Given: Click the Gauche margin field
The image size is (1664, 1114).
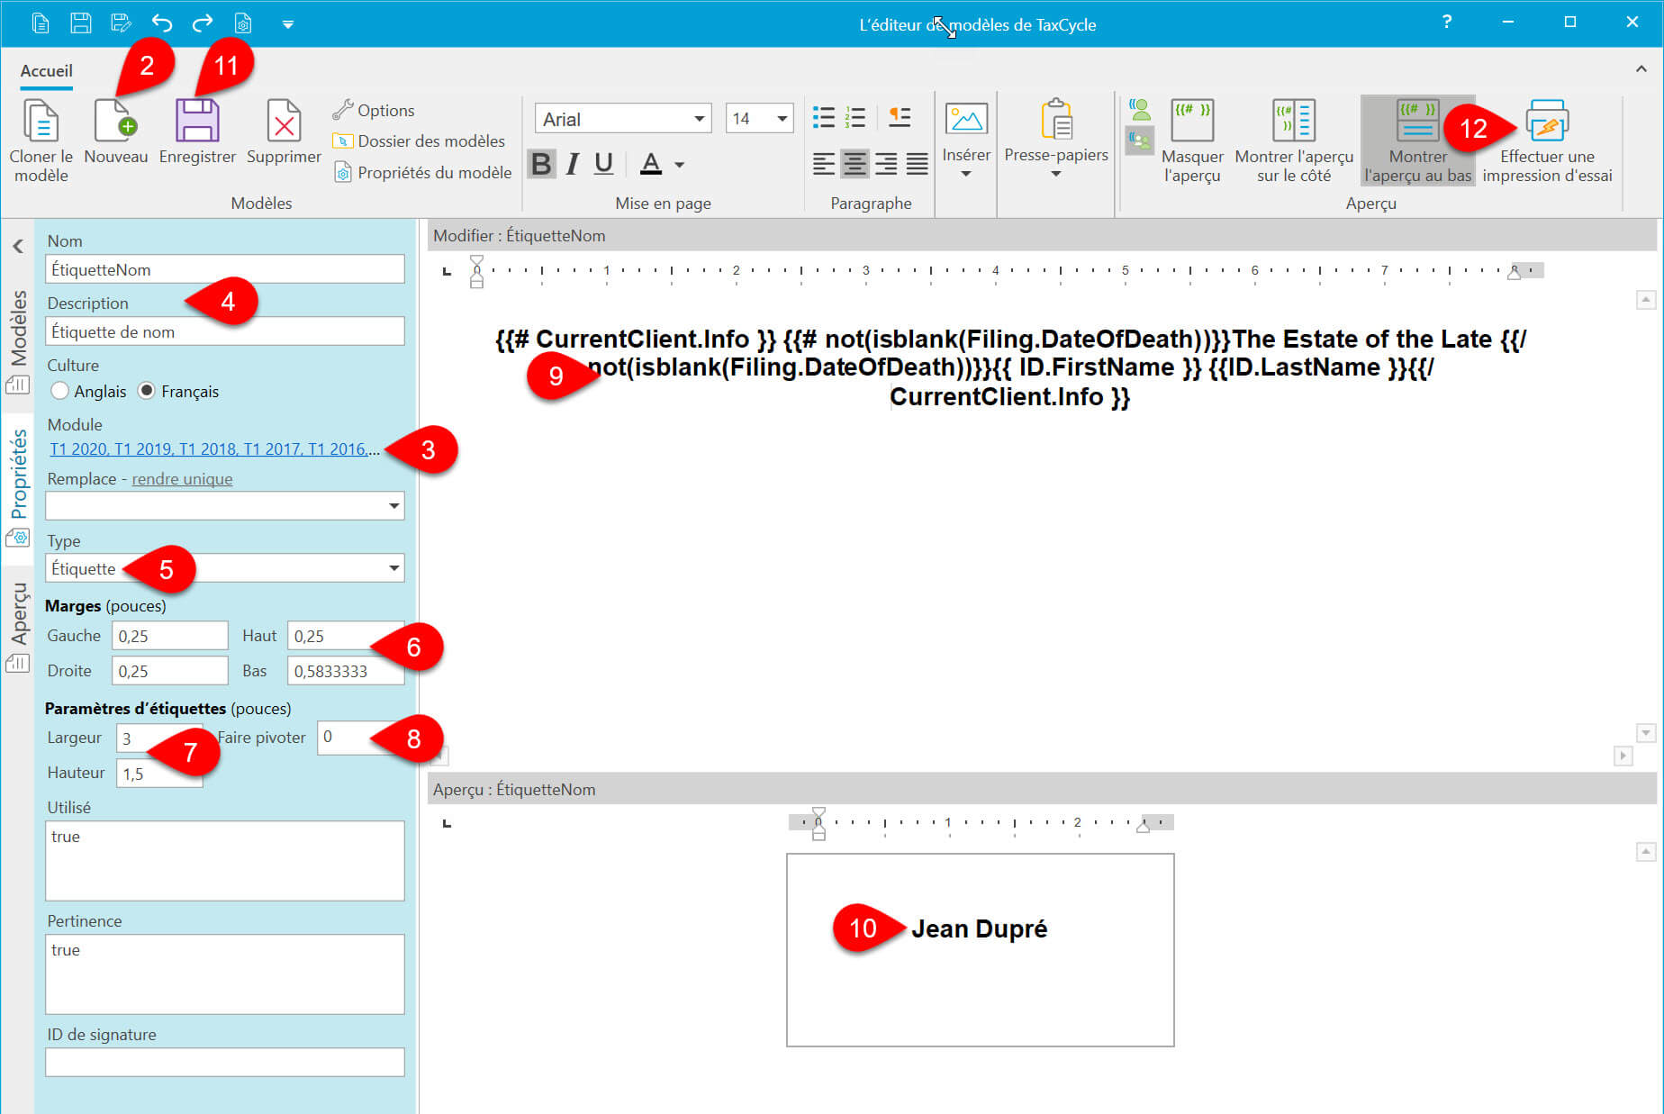Looking at the screenshot, I should pyautogui.click(x=169, y=636).
